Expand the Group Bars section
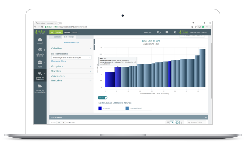 tap(71, 66)
